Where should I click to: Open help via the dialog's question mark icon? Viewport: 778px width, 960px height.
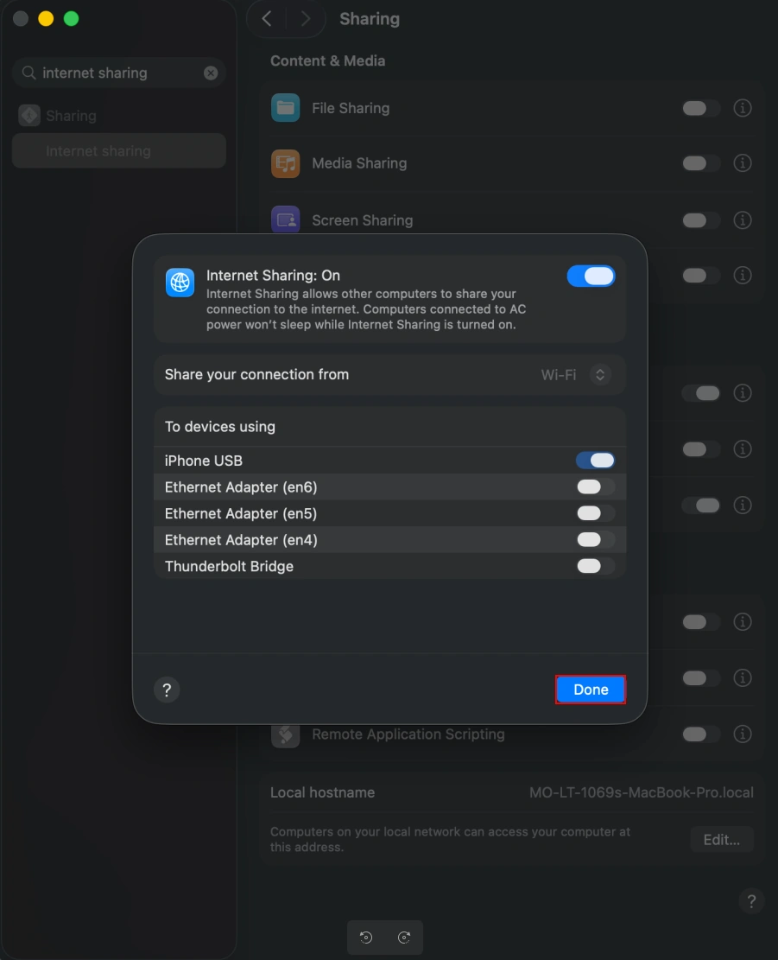167,690
